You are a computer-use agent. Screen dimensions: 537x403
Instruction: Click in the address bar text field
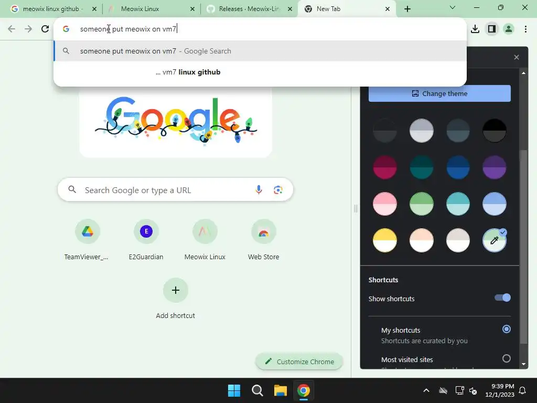[260, 29]
